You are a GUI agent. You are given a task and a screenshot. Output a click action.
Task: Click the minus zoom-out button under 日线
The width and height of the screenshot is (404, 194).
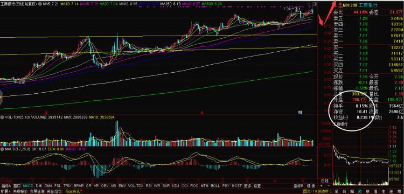tap(329, 186)
